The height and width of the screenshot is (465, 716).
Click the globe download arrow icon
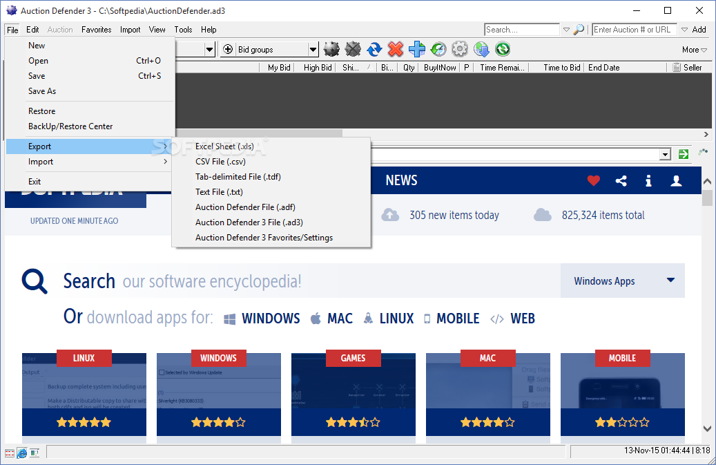[x=481, y=49]
